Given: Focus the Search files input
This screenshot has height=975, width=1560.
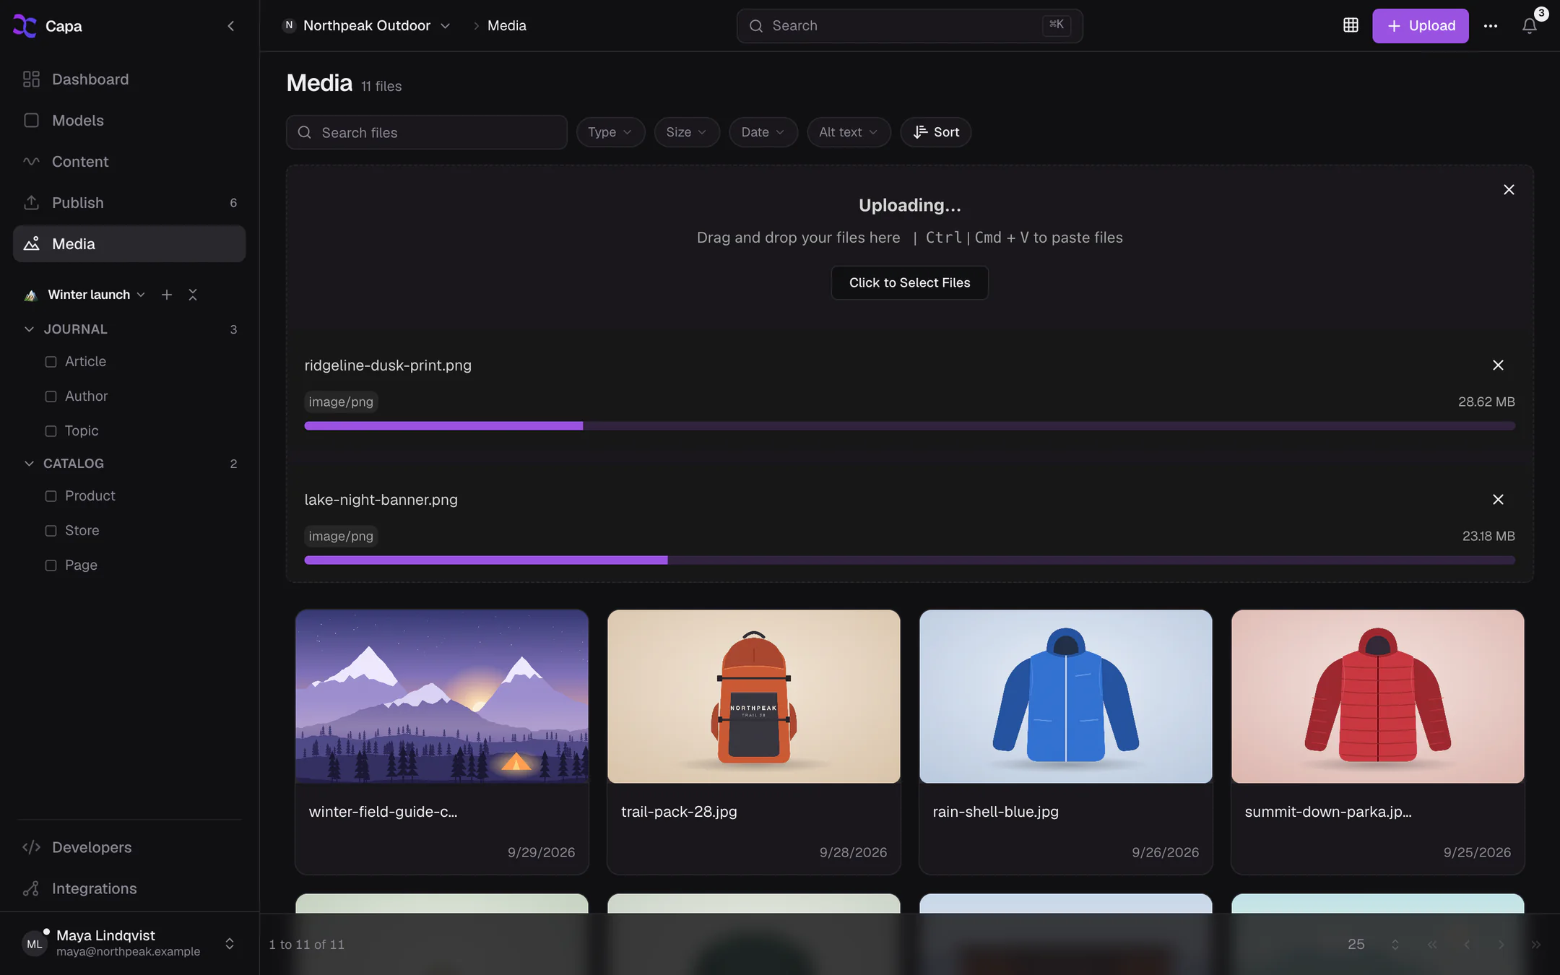Looking at the screenshot, I should click(427, 132).
